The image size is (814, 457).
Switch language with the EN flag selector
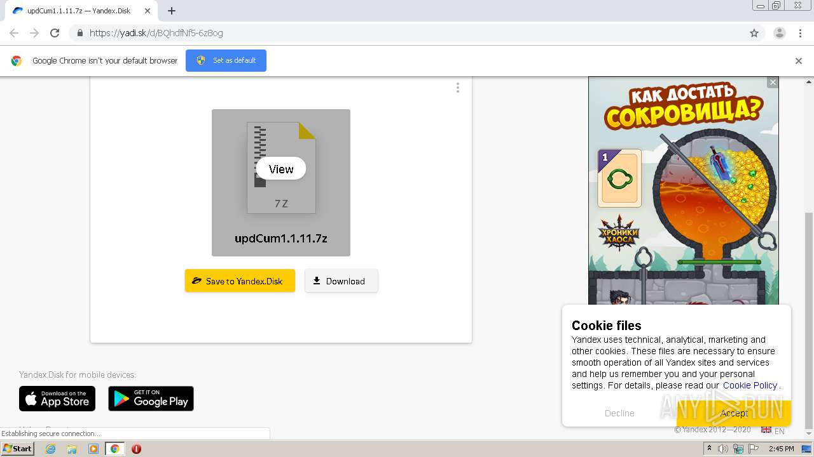point(773,430)
